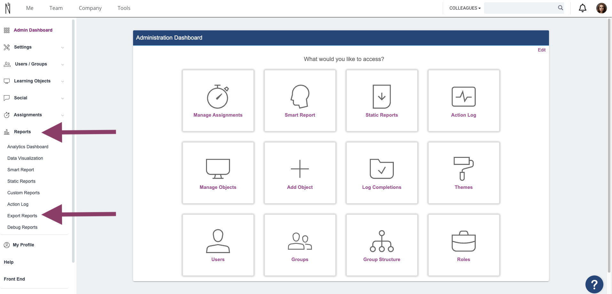Click the Assignments stopwatch sidebar icon
Viewport: 612px width, 294px height.
pos(7,115)
